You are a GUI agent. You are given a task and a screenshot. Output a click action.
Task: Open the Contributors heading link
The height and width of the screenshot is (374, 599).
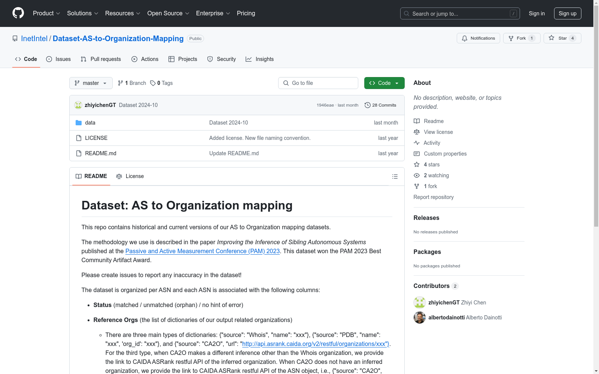[x=436, y=286]
